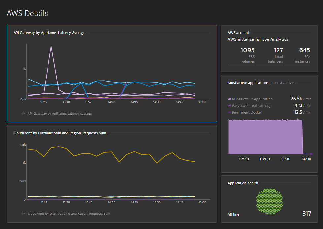Click the RUM Default Application area icon
323x229 pixels.
pyautogui.click(x=229, y=99)
